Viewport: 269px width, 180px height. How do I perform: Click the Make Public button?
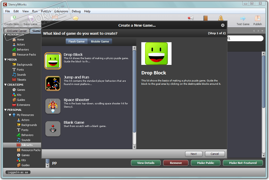(206, 163)
